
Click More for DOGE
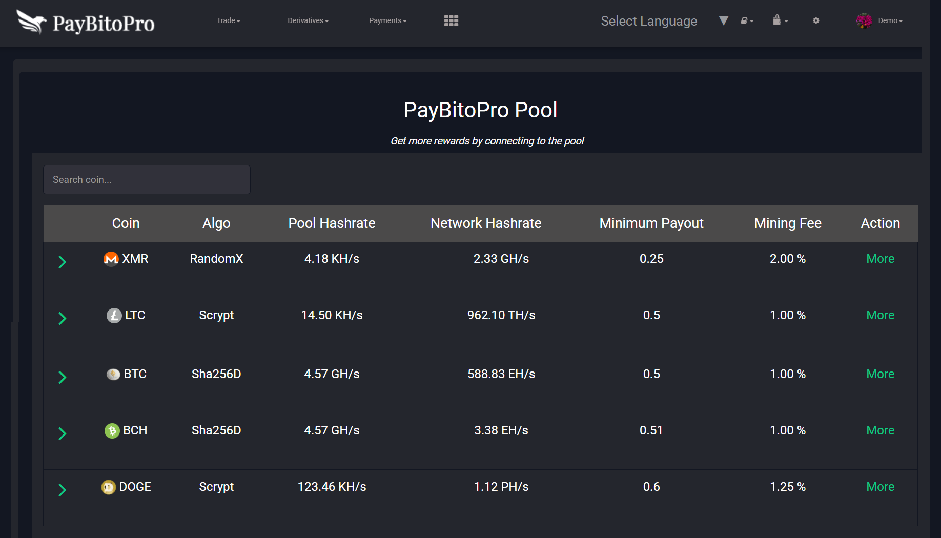(880, 487)
